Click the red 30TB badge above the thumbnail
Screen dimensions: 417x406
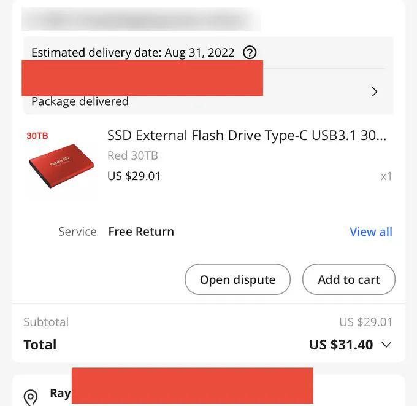[37, 135]
